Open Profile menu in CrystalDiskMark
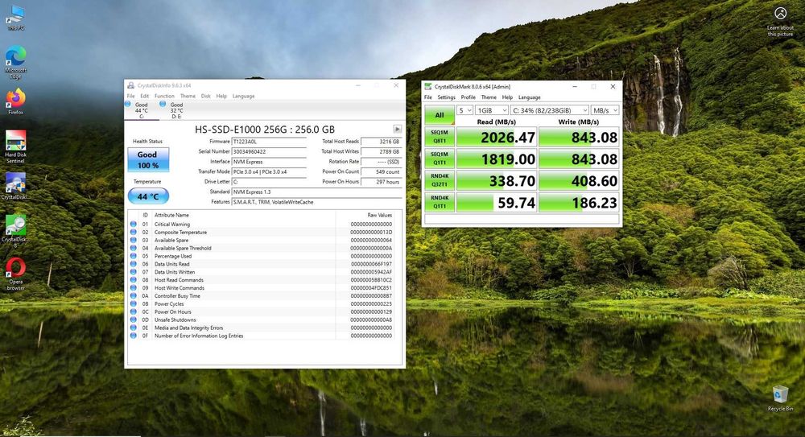 469,97
